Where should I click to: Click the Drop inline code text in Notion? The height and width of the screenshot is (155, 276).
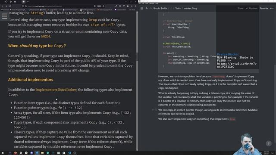232,119
